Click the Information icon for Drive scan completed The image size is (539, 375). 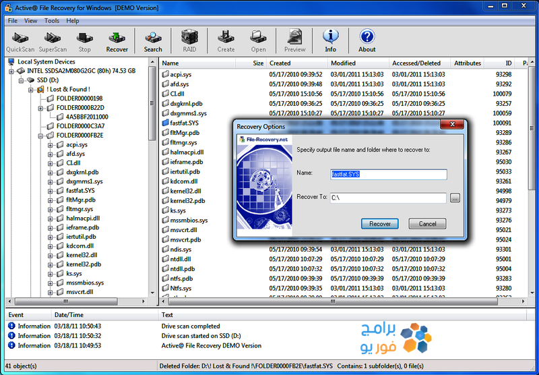(11, 326)
